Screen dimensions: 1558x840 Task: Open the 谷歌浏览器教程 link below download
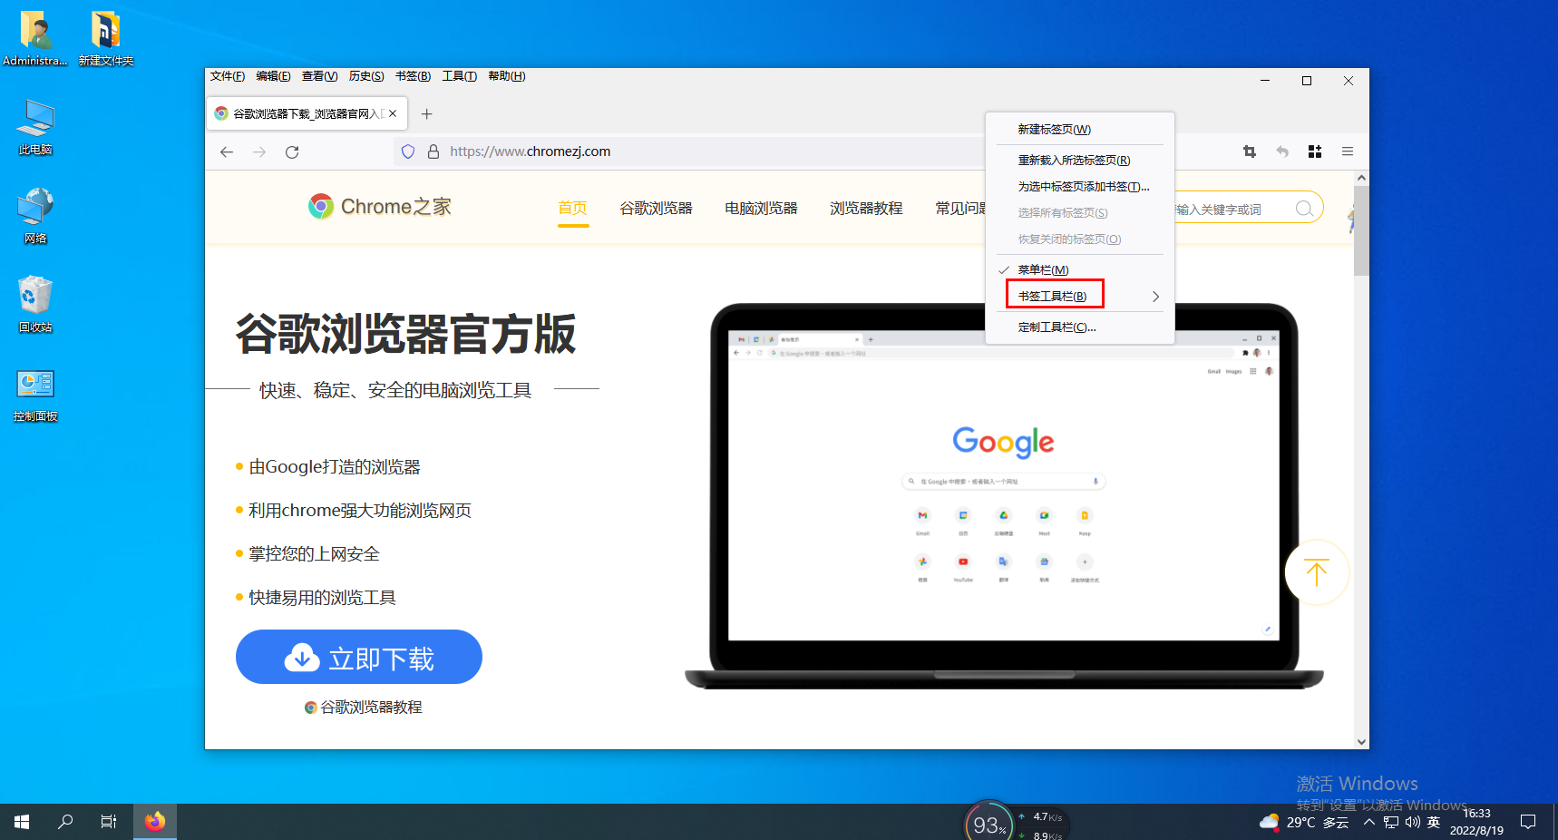[x=364, y=707]
